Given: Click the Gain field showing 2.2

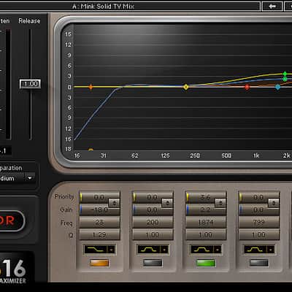Looking at the screenshot, I should coord(206,210).
